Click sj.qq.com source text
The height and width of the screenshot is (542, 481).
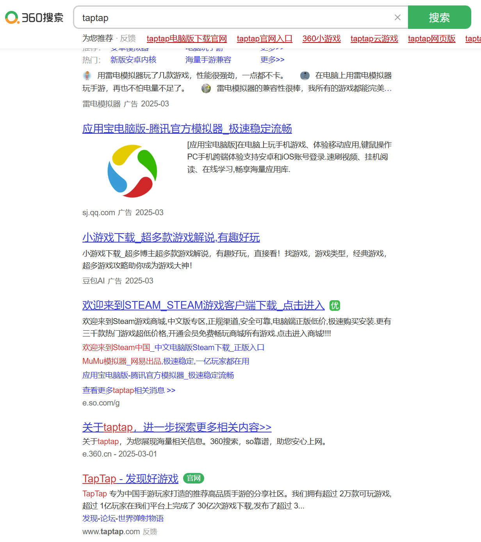(x=98, y=213)
